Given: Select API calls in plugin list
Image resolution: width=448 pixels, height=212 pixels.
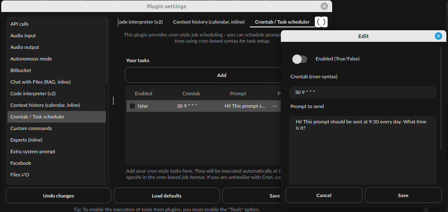Looking at the screenshot, I should pos(56,24).
